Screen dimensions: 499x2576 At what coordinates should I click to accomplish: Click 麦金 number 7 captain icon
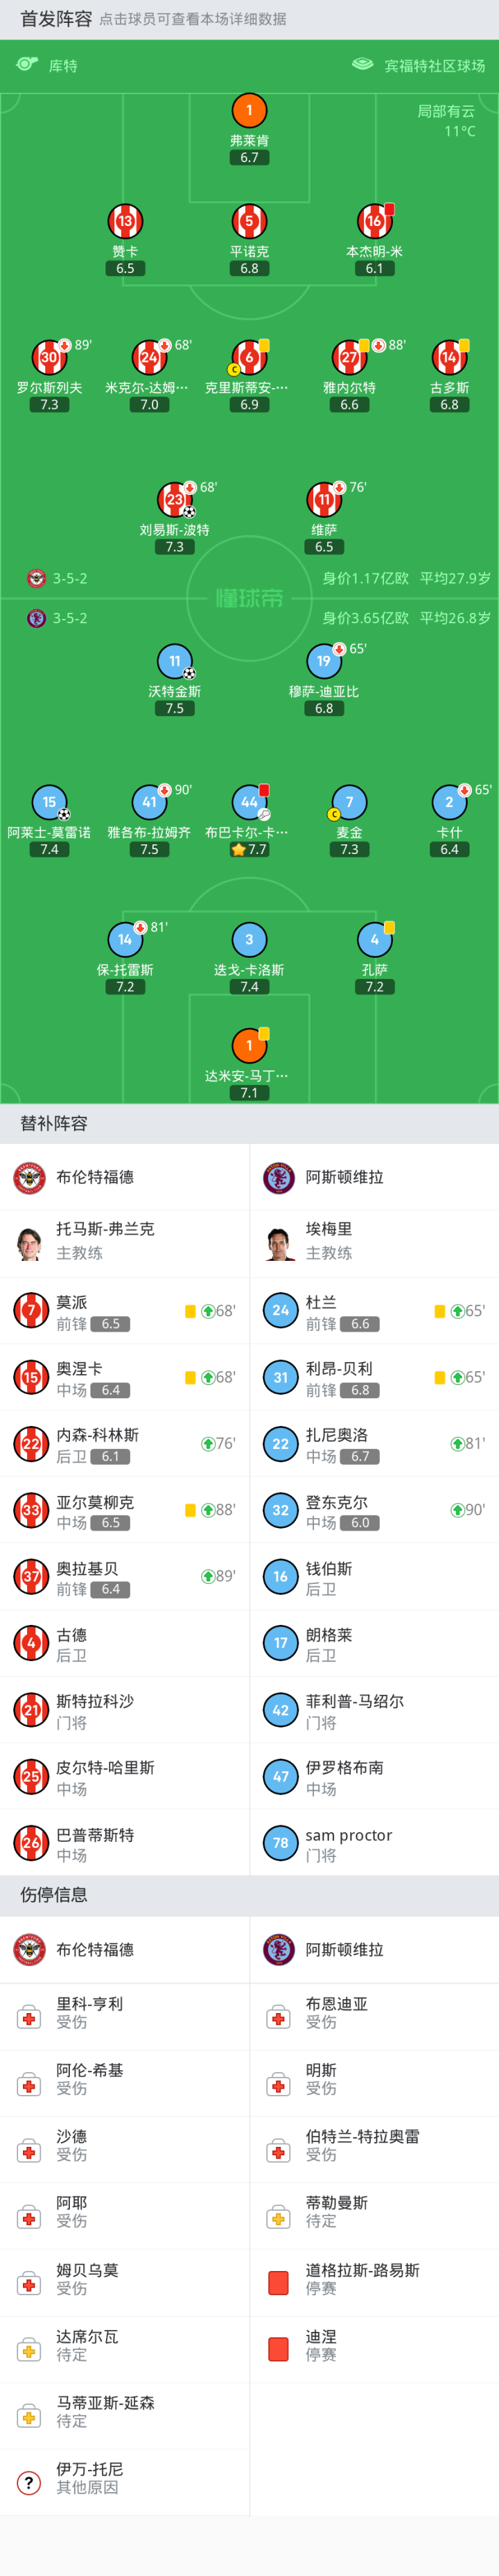pos(349,802)
